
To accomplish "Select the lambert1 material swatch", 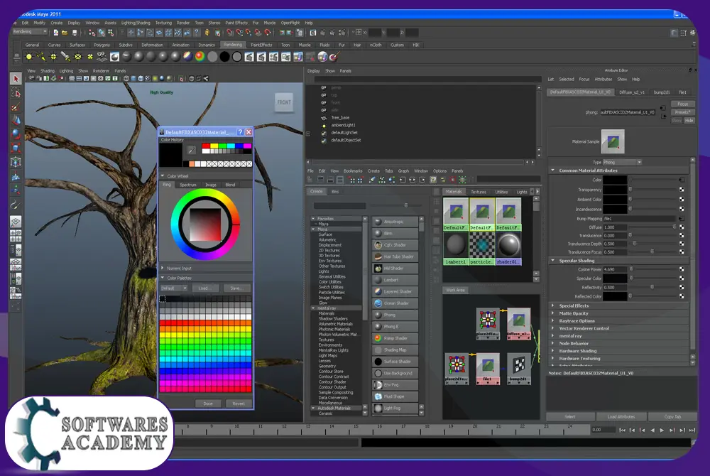I will tap(456, 249).
